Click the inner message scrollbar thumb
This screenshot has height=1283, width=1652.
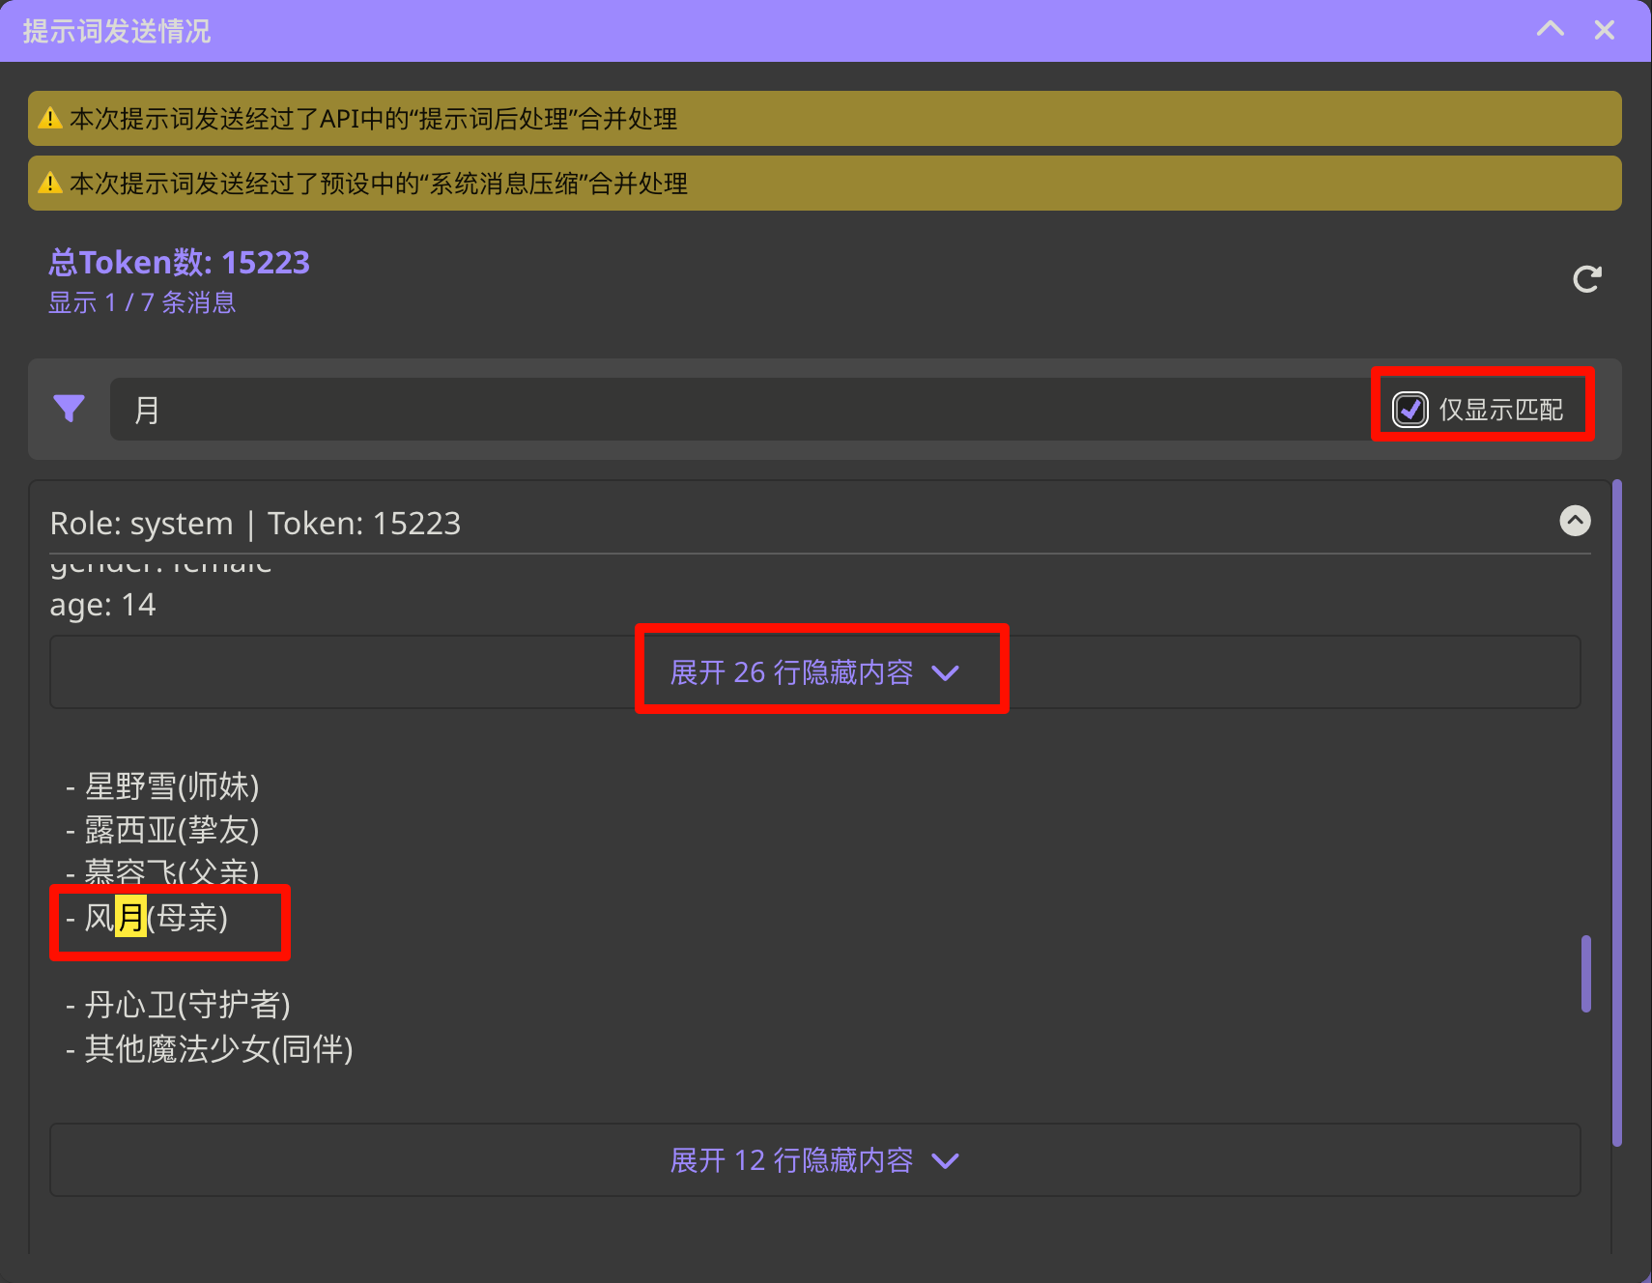[1585, 973]
